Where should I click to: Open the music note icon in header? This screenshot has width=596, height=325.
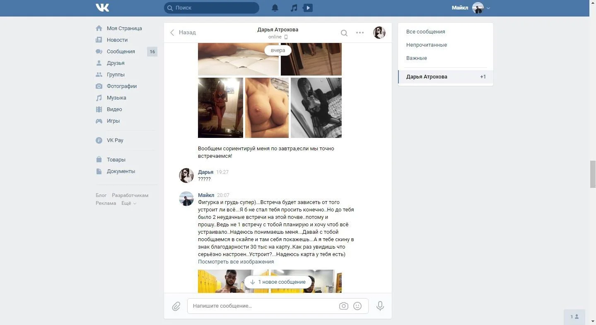pyautogui.click(x=294, y=8)
